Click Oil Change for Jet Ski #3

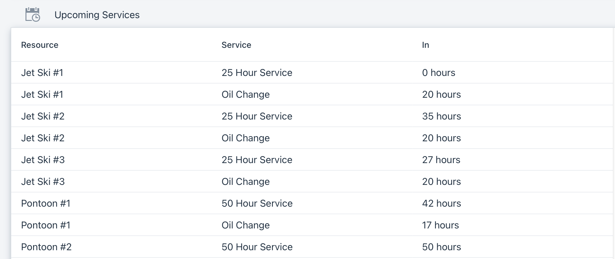pyautogui.click(x=246, y=182)
